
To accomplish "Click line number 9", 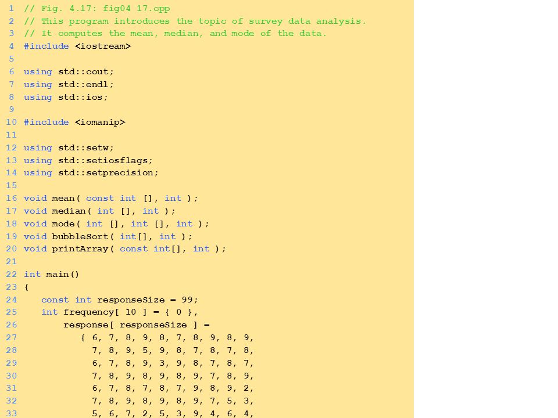I will (12, 110).
